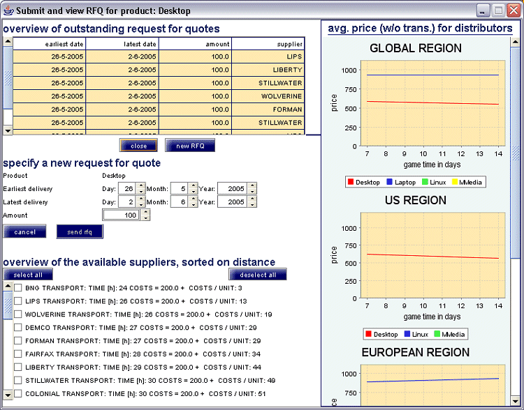Select the WOLVERINE supplier cell in table
The width and height of the screenshot is (524, 410).
(x=268, y=96)
